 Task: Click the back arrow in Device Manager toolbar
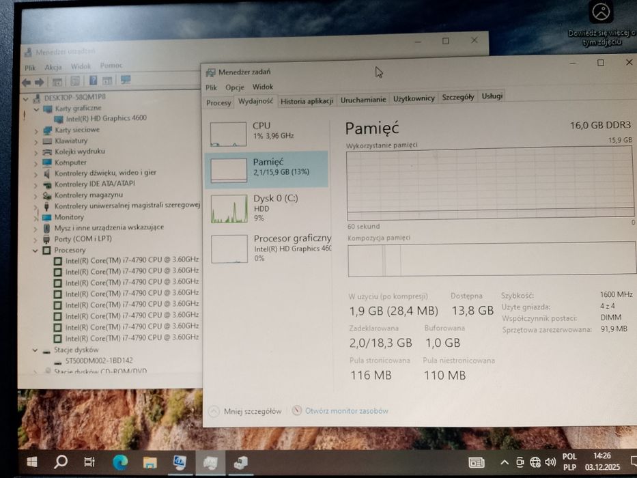coord(27,83)
